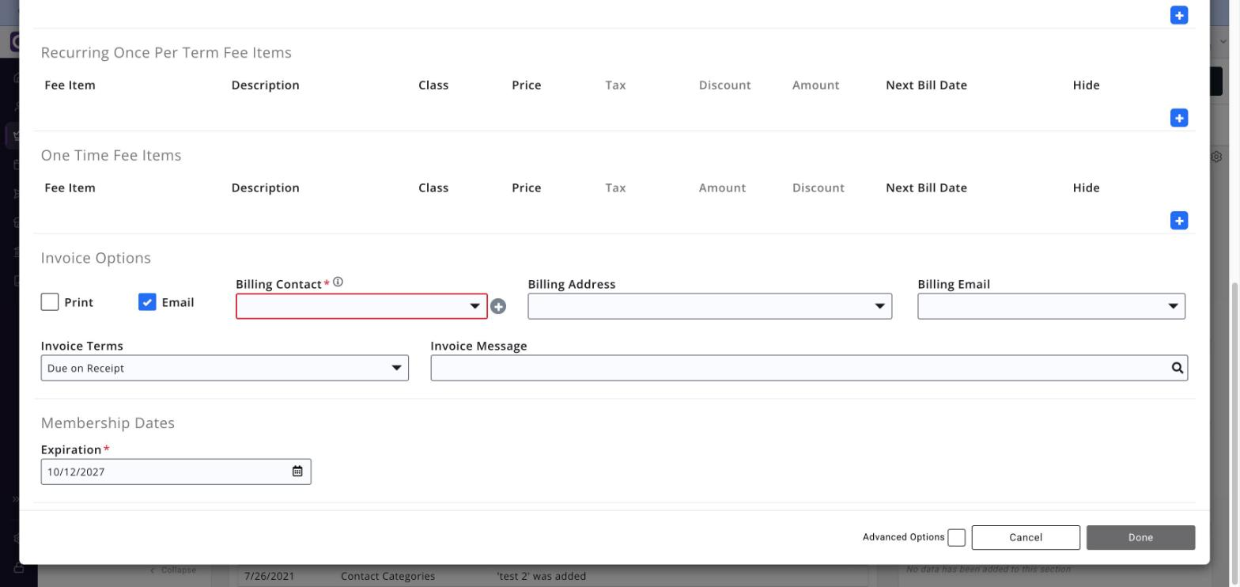Enable the Print invoice checkbox
The height and width of the screenshot is (587, 1240).
pos(50,302)
